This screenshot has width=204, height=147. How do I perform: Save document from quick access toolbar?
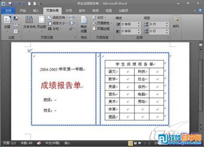point(10,4)
